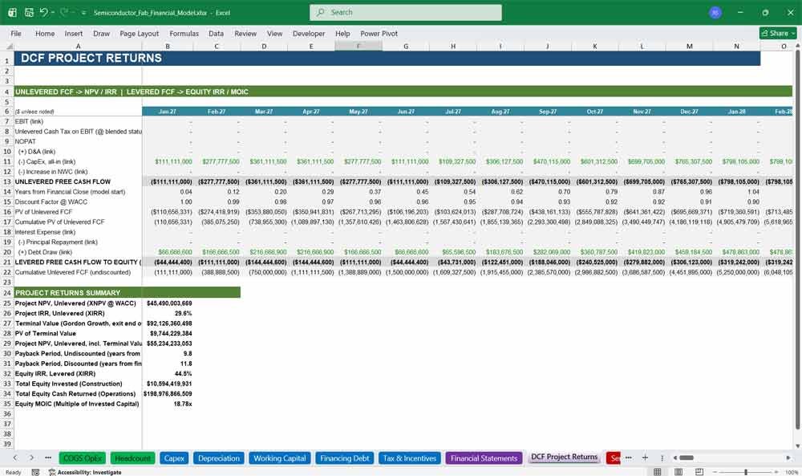The image size is (802, 476).
Task: Open the Customize Quick Access Toolbar dropdown
Action: tap(83, 13)
